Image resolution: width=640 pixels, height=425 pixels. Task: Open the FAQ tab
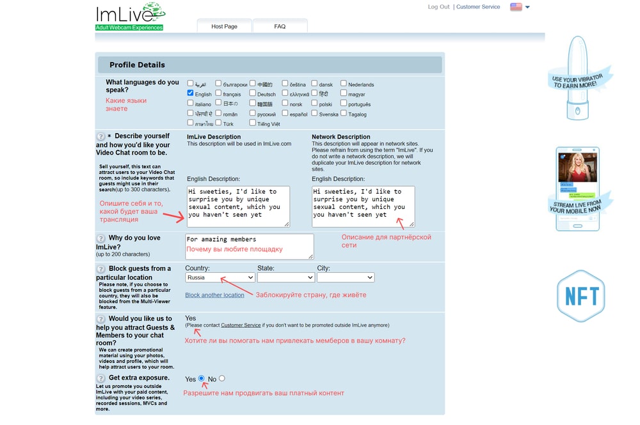(x=280, y=26)
